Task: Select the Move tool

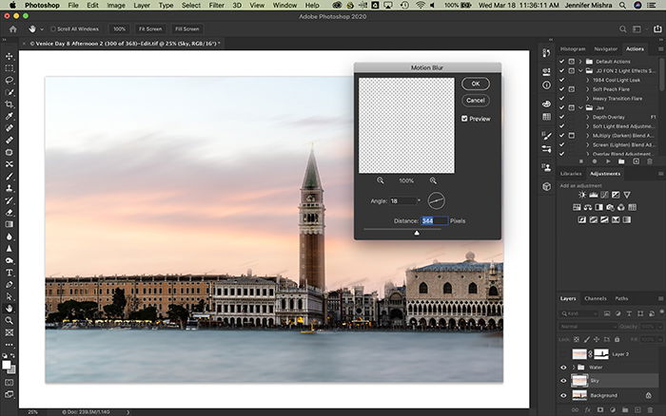Action: click(x=9, y=56)
